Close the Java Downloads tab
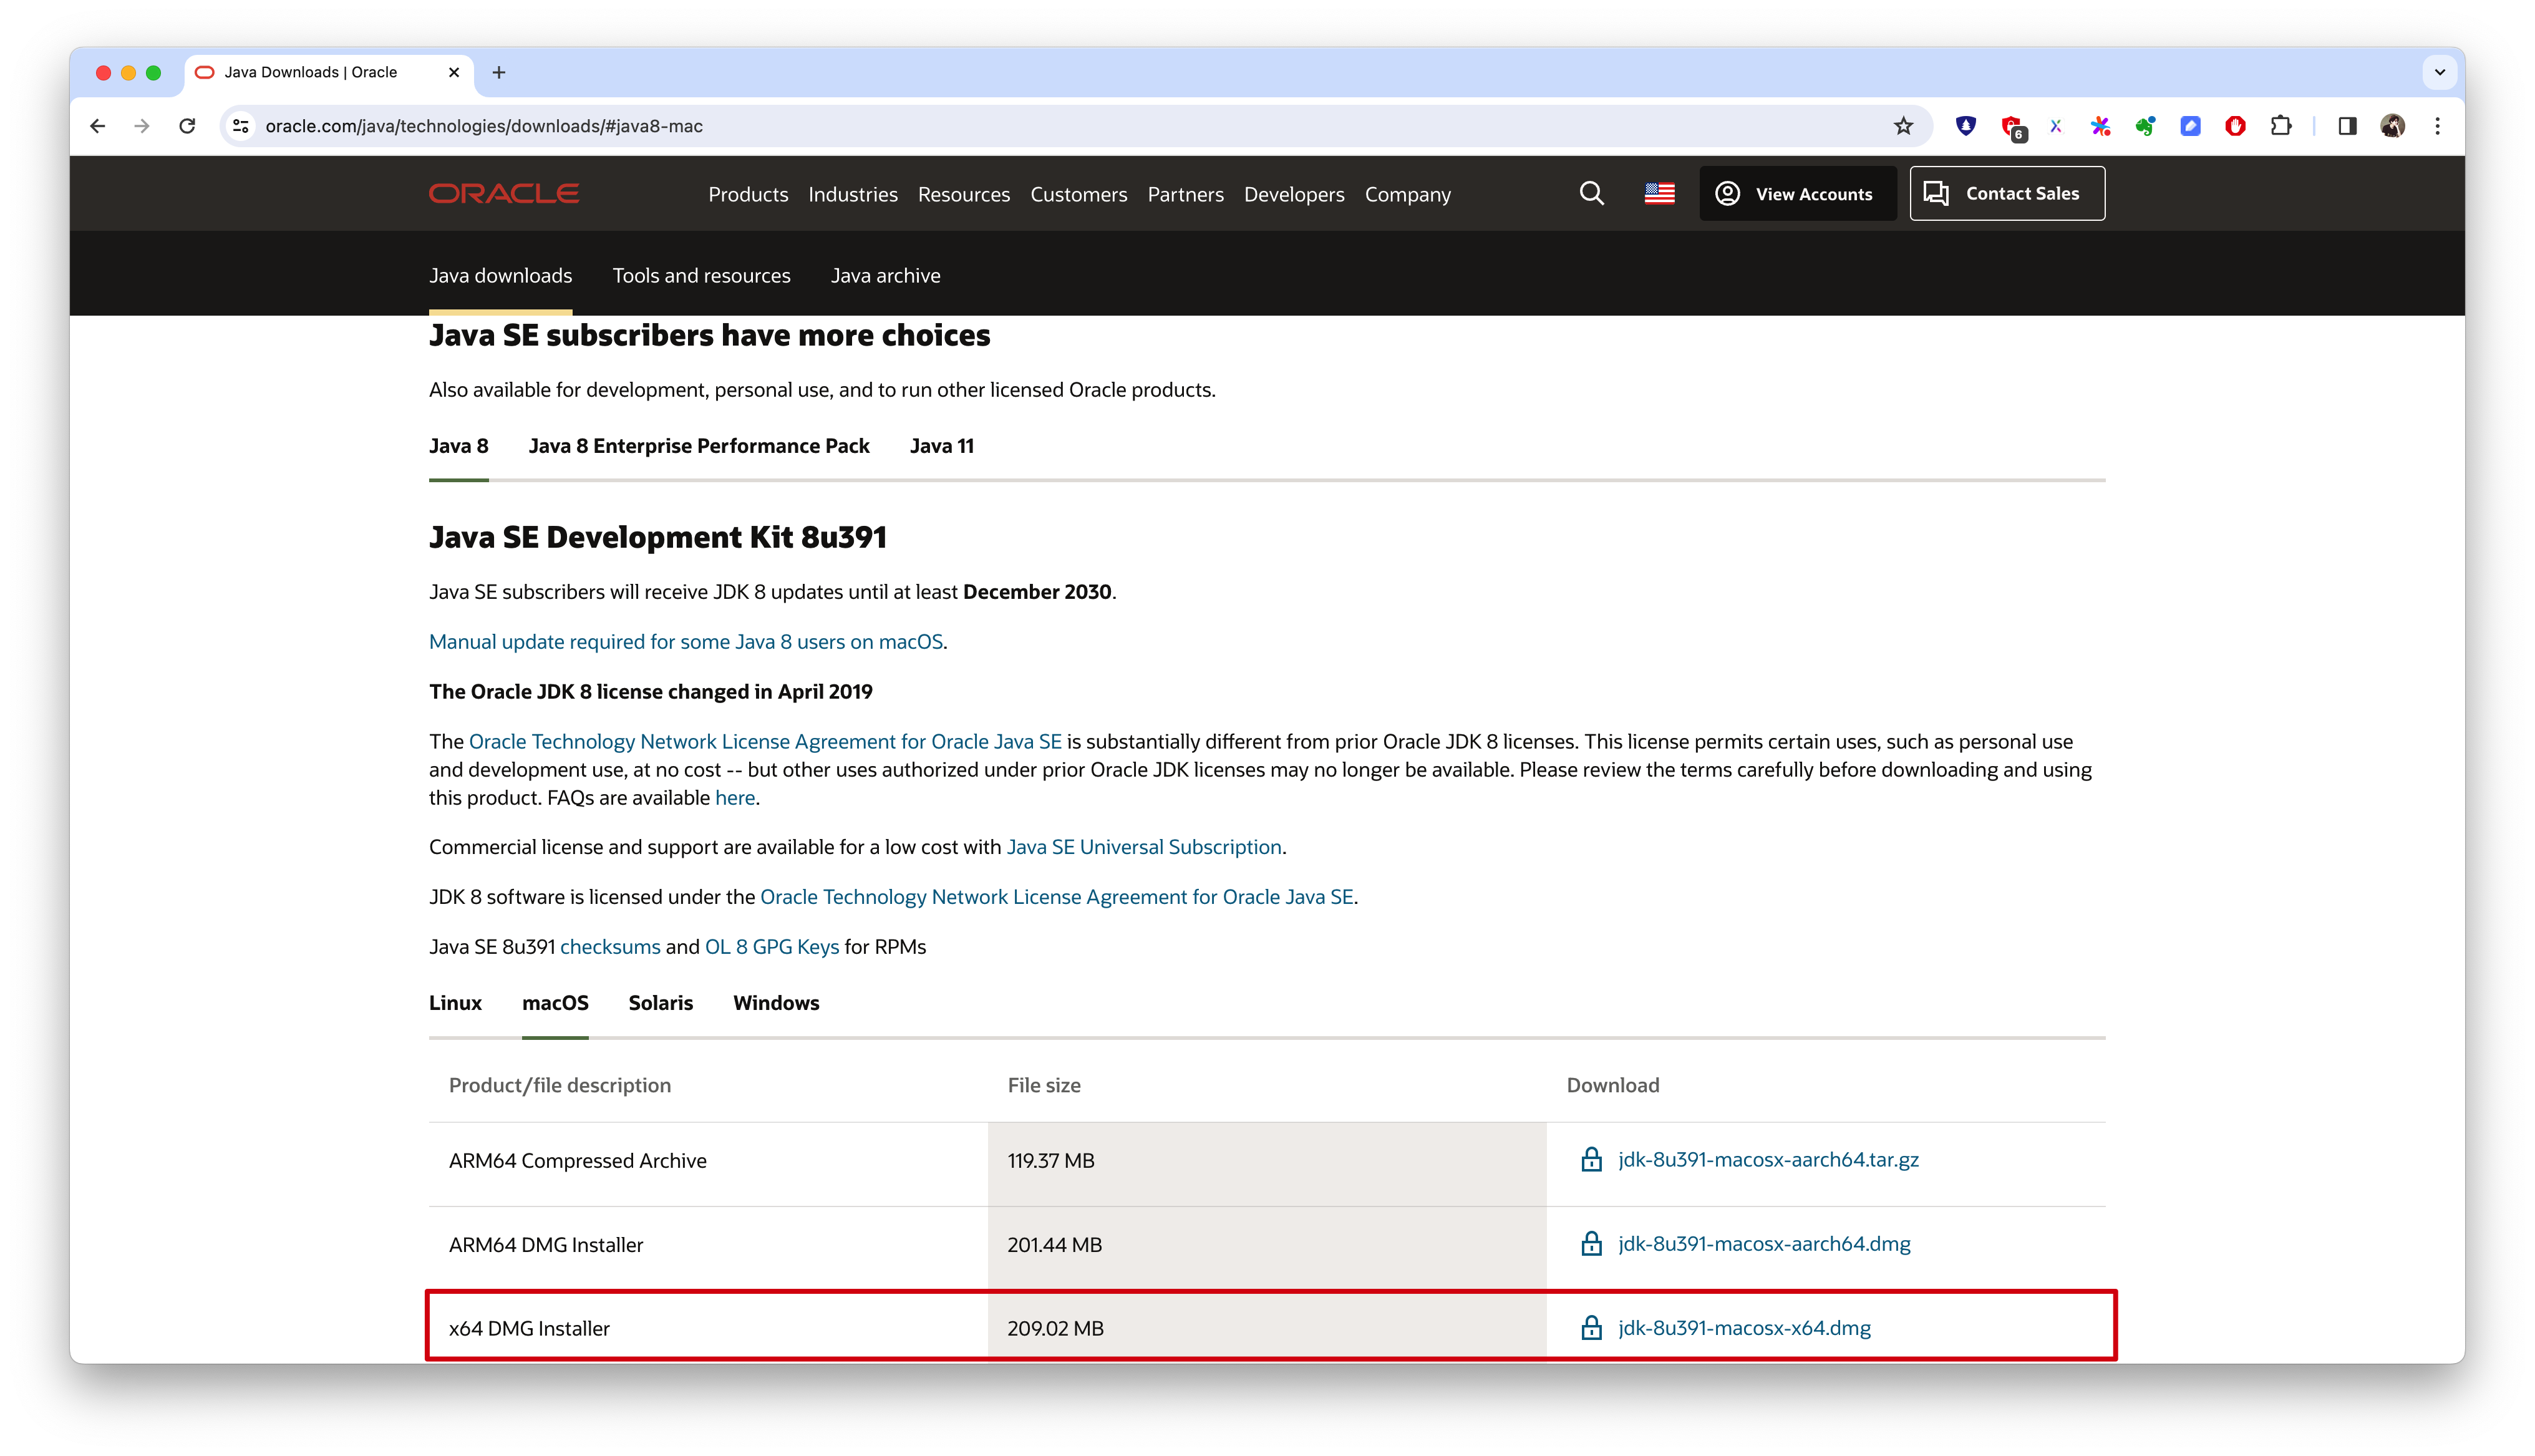2535x1456 pixels. pyautogui.click(x=454, y=72)
